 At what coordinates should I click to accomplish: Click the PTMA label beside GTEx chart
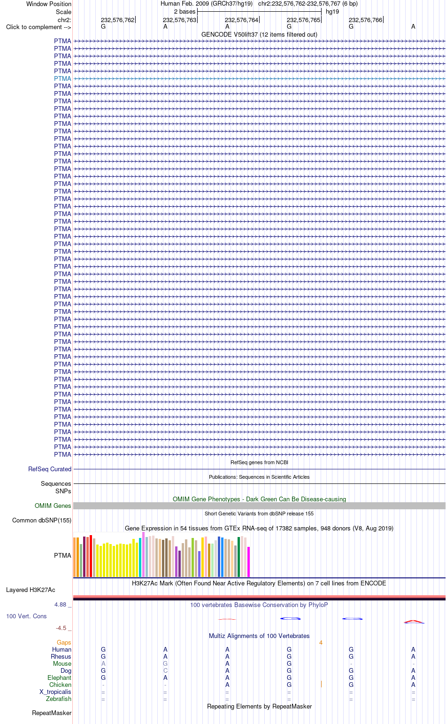tap(62, 555)
